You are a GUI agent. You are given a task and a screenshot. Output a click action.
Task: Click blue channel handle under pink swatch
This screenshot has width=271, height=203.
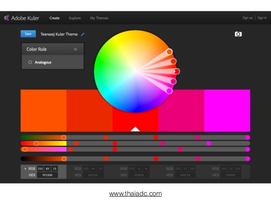pyautogui.click(x=180, y=149)
